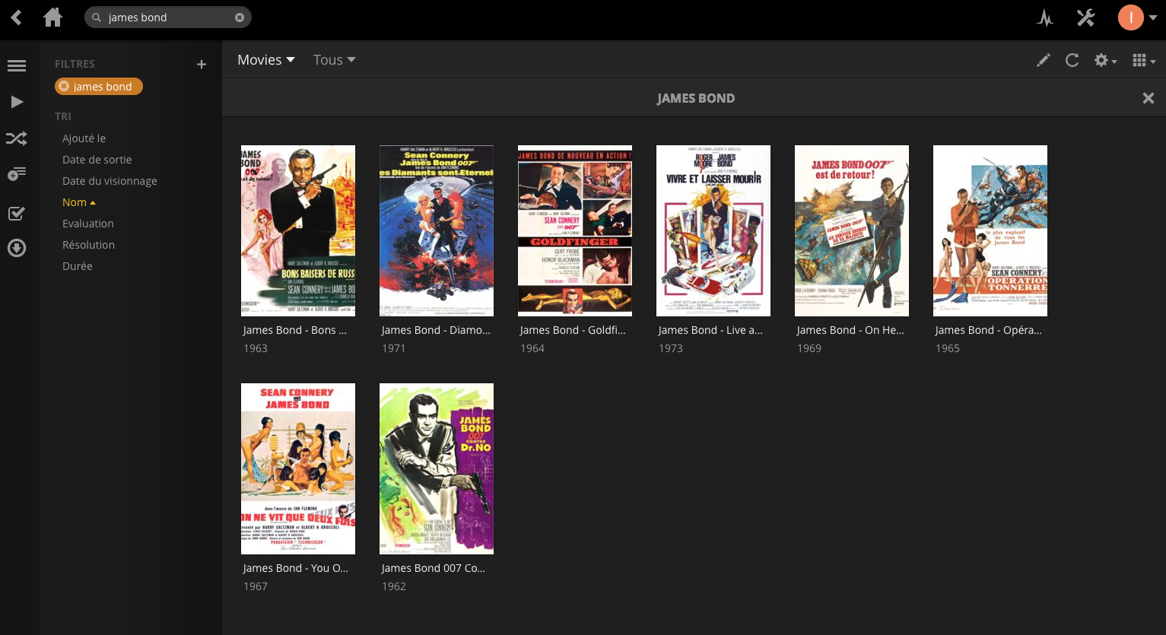The image size is (1166, 635).
Task: Open the orange user account avatar
Action: (x=1131, y=17)
